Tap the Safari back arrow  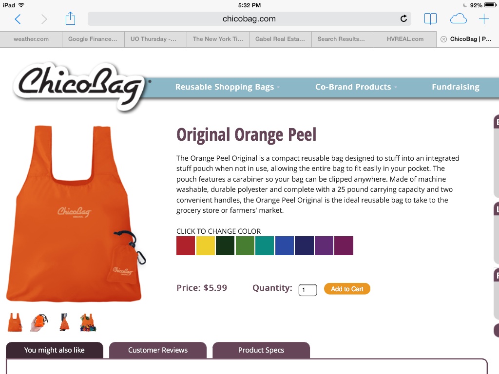tap(18, 19)
